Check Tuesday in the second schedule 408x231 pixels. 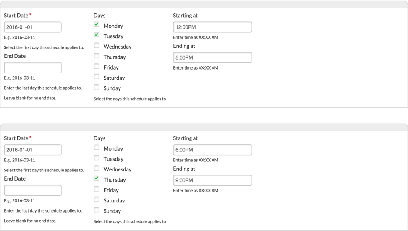tap(97, 158)
